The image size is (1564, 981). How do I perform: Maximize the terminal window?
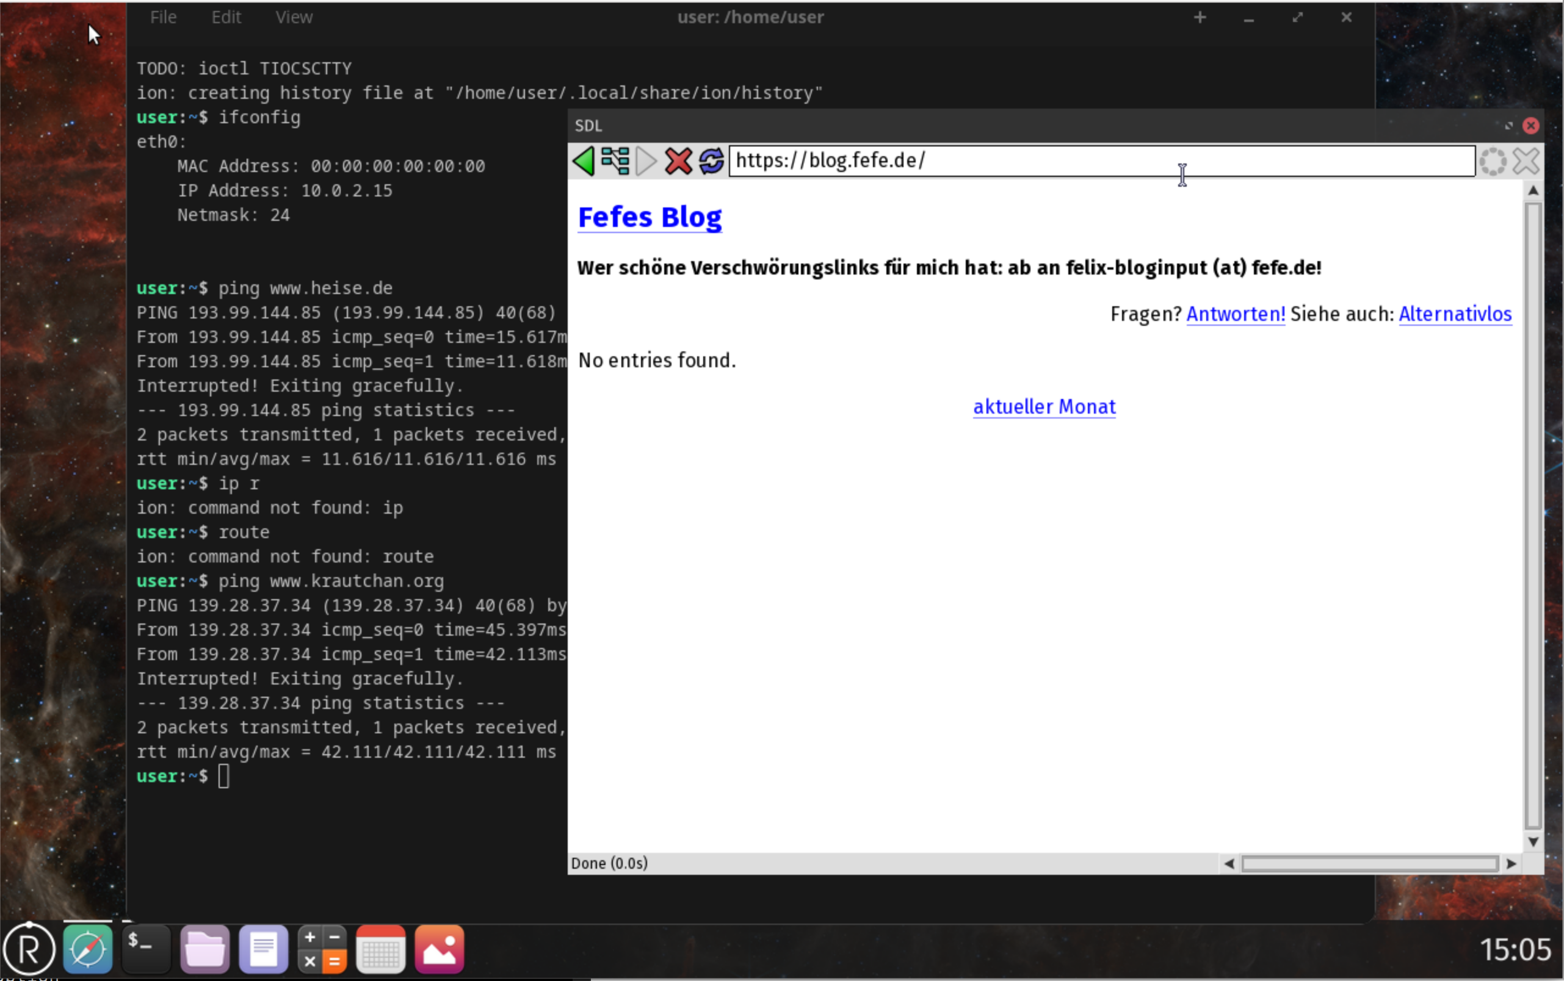click(x=1297, y=18)
